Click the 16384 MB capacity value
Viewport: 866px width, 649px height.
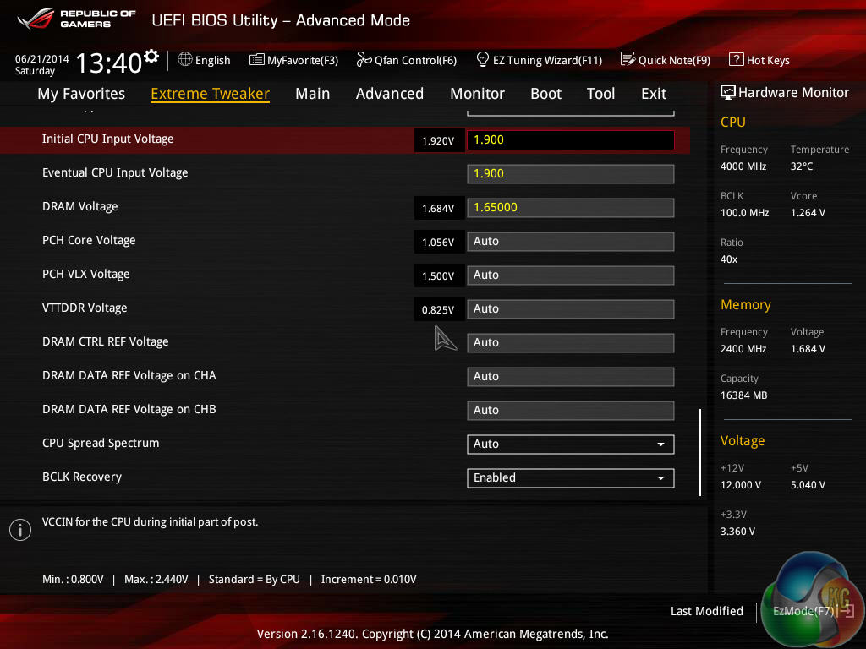point(743,395)
